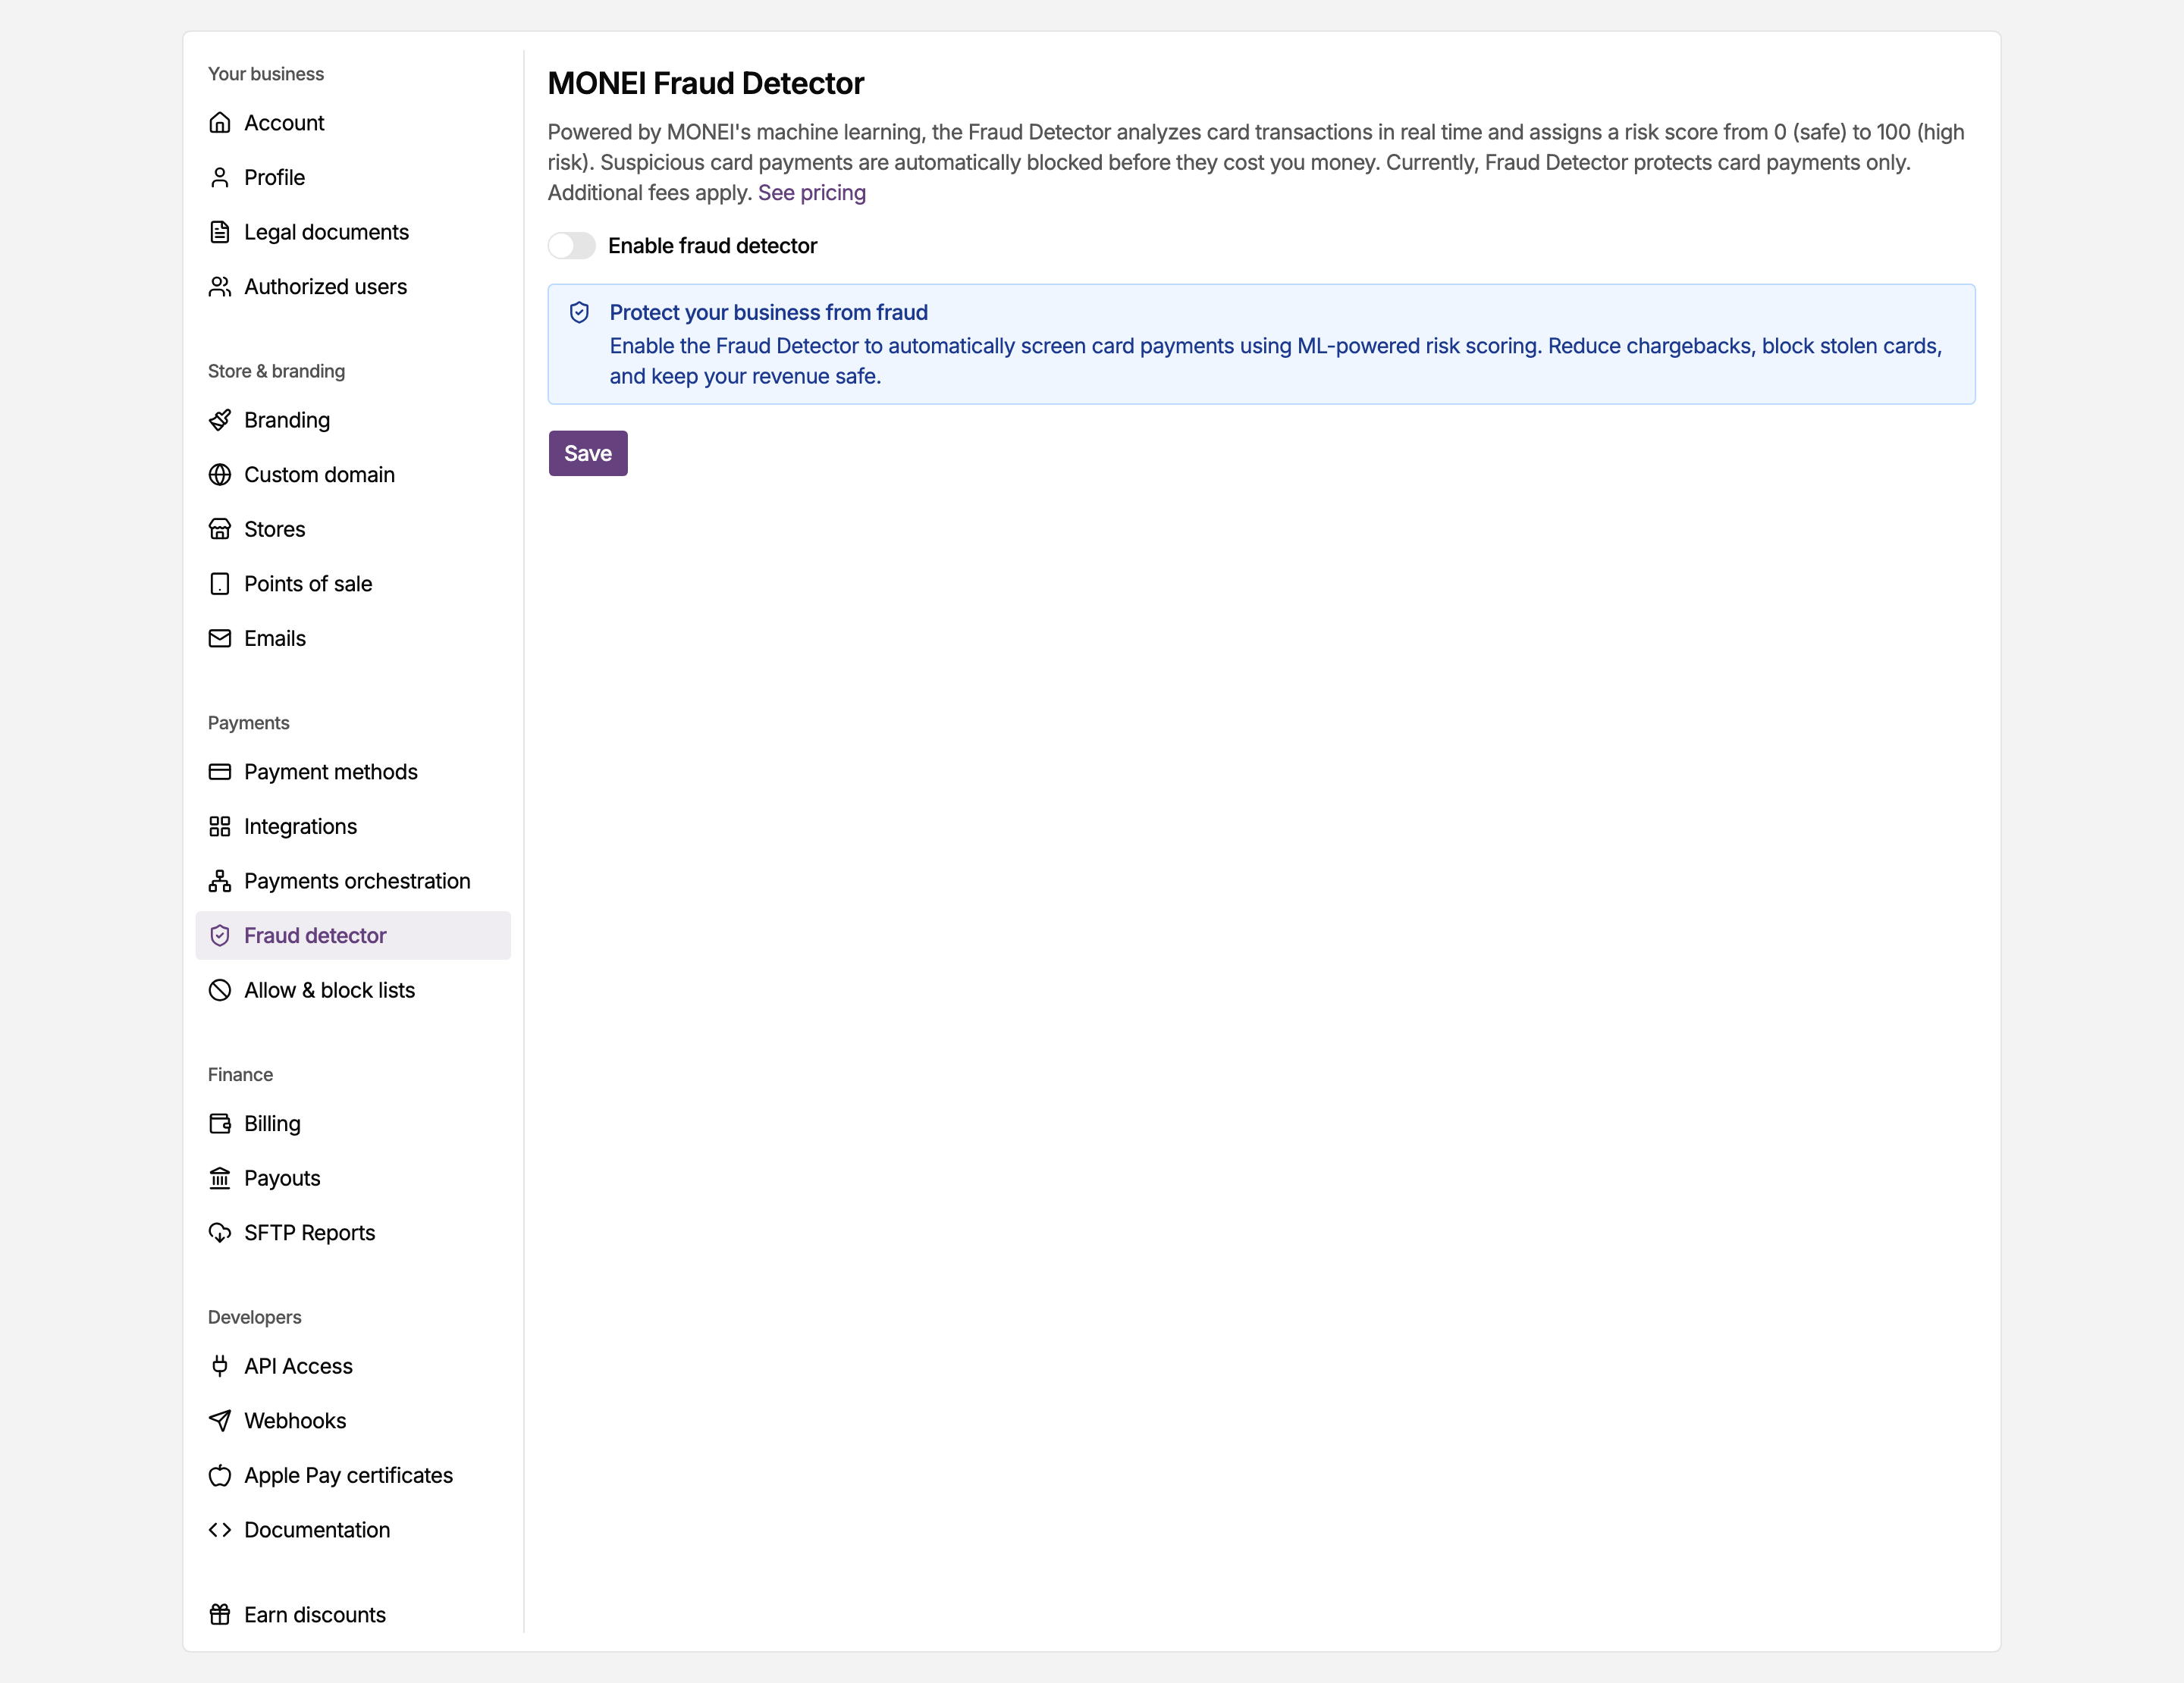Viewport: 2184px width, 1683px height.
Task: Click the 'Finance' section header
Action: point(241,1074)
